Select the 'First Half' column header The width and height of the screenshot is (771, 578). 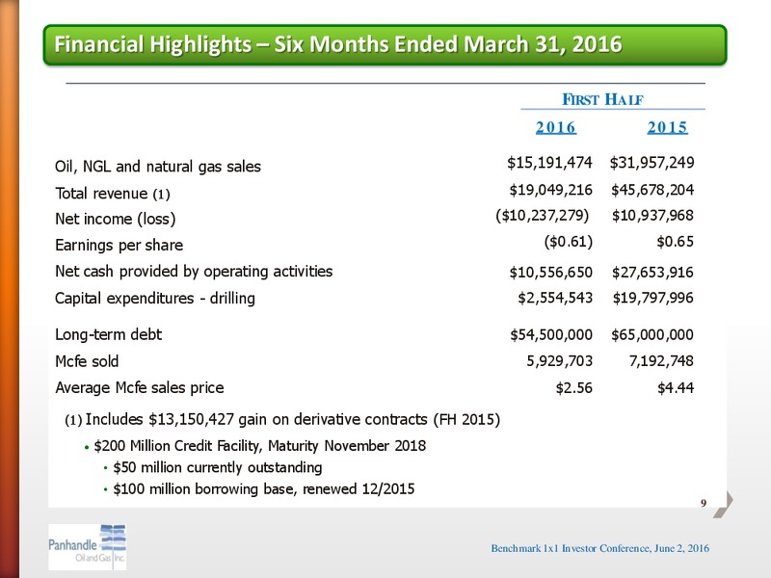pyautogui.click(x=602, y=99)
